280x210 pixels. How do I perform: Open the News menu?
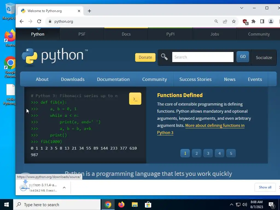pyautogui.click(x=230, y=79)
